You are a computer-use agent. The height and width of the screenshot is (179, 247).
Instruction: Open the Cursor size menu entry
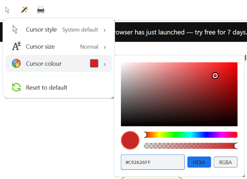click(59, 47)
